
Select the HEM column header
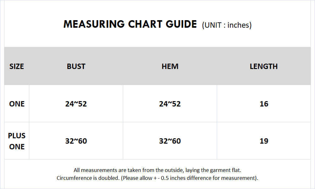(x=170, y=66)
